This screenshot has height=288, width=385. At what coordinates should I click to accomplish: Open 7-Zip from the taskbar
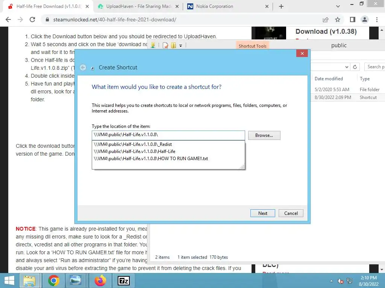[124, 280]
